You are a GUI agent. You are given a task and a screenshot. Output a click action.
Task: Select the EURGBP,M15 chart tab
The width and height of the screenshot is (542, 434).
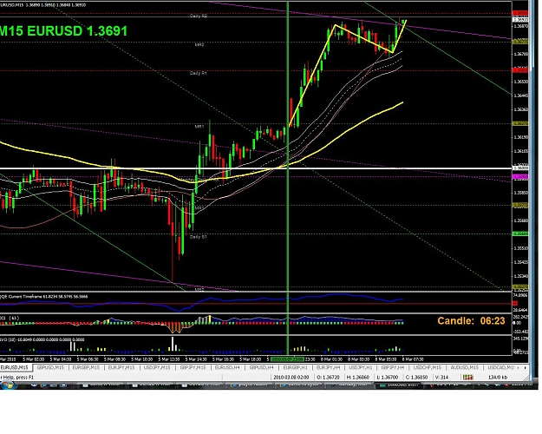pos(86,367)
